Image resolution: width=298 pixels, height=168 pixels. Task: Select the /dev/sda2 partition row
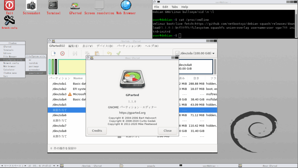point(132,89)
